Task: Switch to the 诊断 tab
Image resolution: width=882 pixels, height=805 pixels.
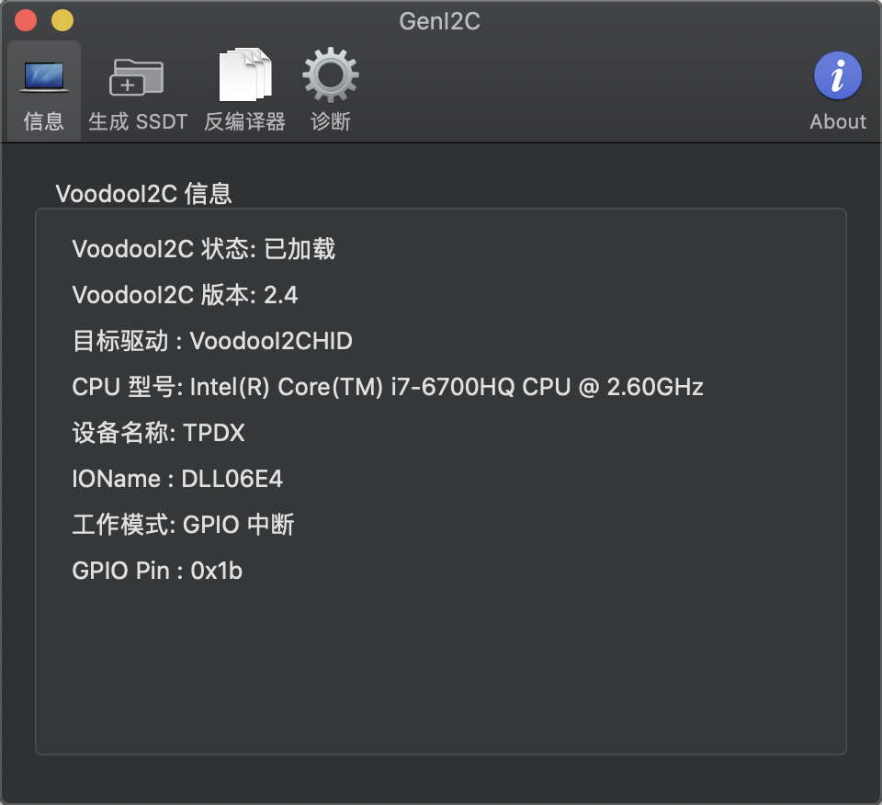Action: [x=330, y=120]
